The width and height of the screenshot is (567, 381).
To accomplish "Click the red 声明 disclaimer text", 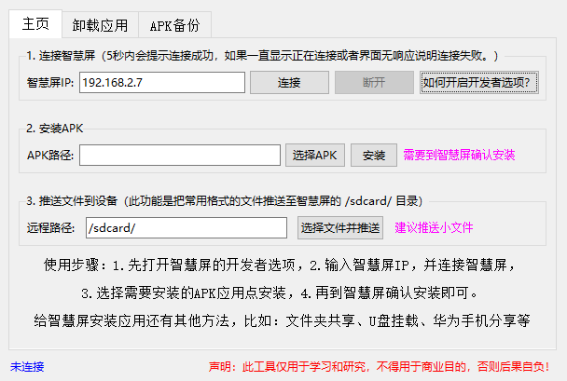I will point(382,365).
